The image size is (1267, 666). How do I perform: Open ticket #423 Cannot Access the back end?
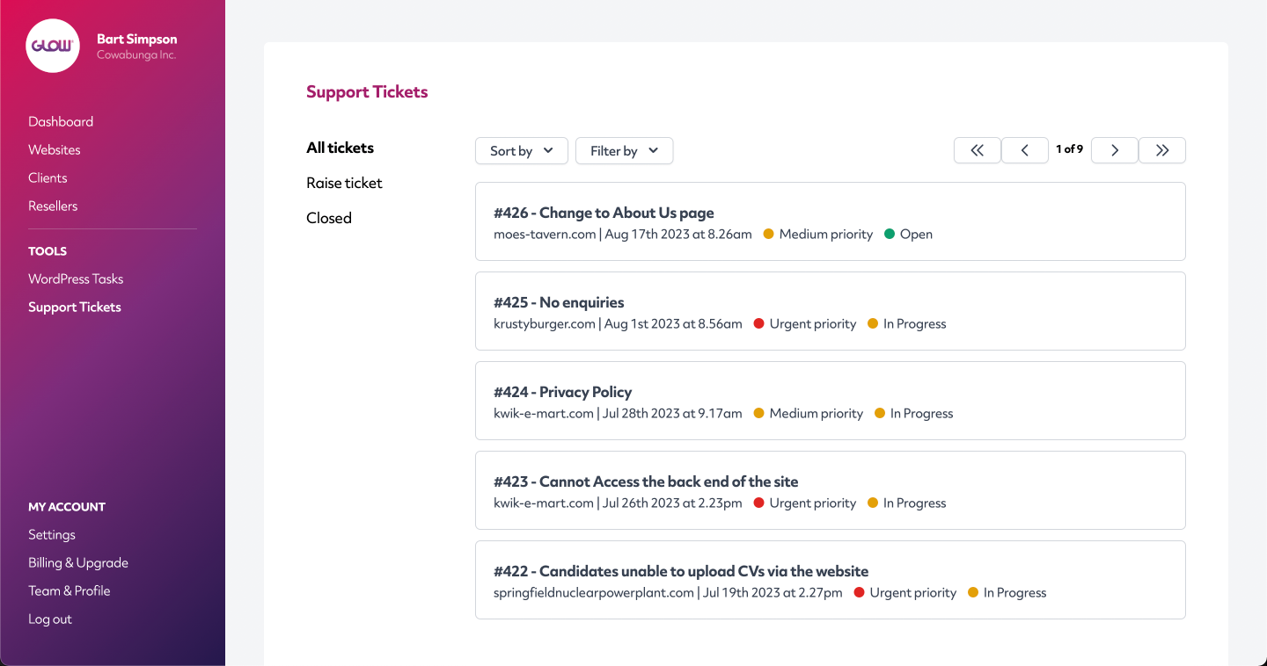(x=646, y=481)
